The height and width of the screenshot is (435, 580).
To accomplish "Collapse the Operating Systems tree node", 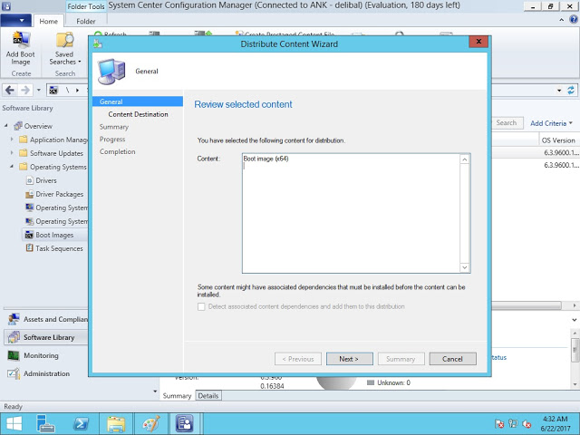I will click(13, 167).
